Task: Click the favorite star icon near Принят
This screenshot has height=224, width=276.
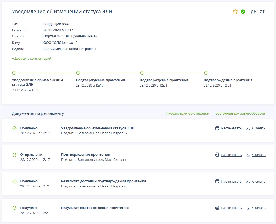Action: [x=235, y=12]
